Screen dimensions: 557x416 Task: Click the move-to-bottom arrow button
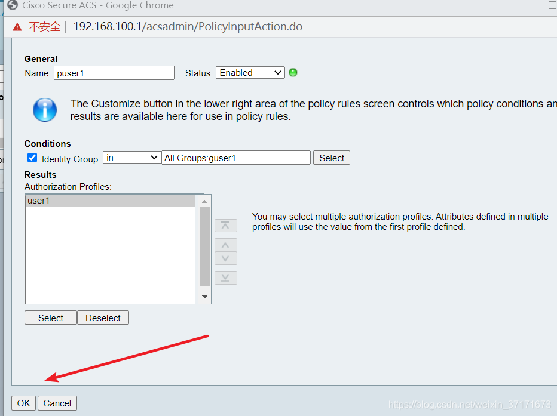pos(225,278)
